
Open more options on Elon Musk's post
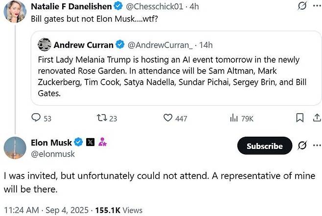point(317,145)
